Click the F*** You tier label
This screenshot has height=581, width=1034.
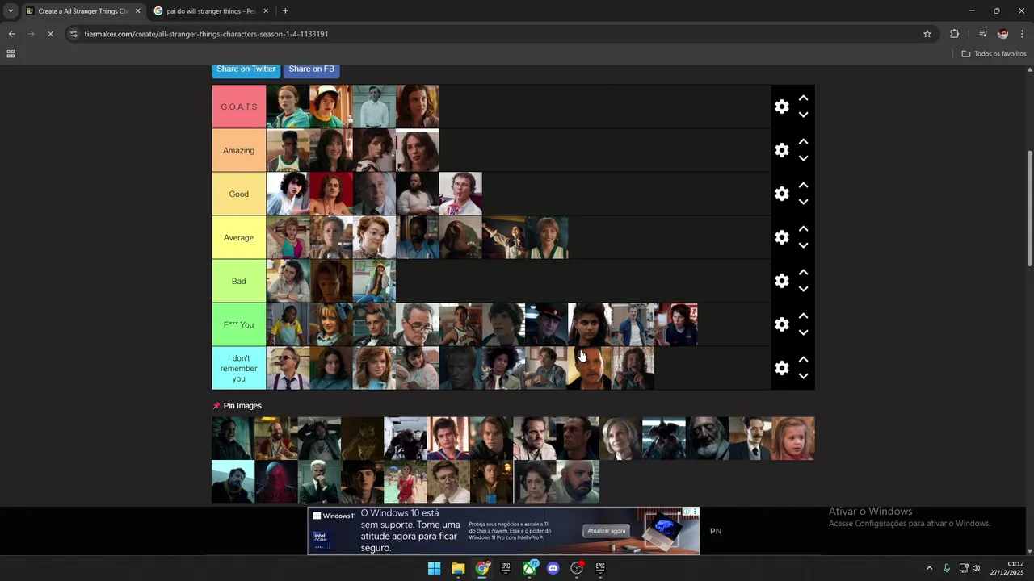[238, 324]
